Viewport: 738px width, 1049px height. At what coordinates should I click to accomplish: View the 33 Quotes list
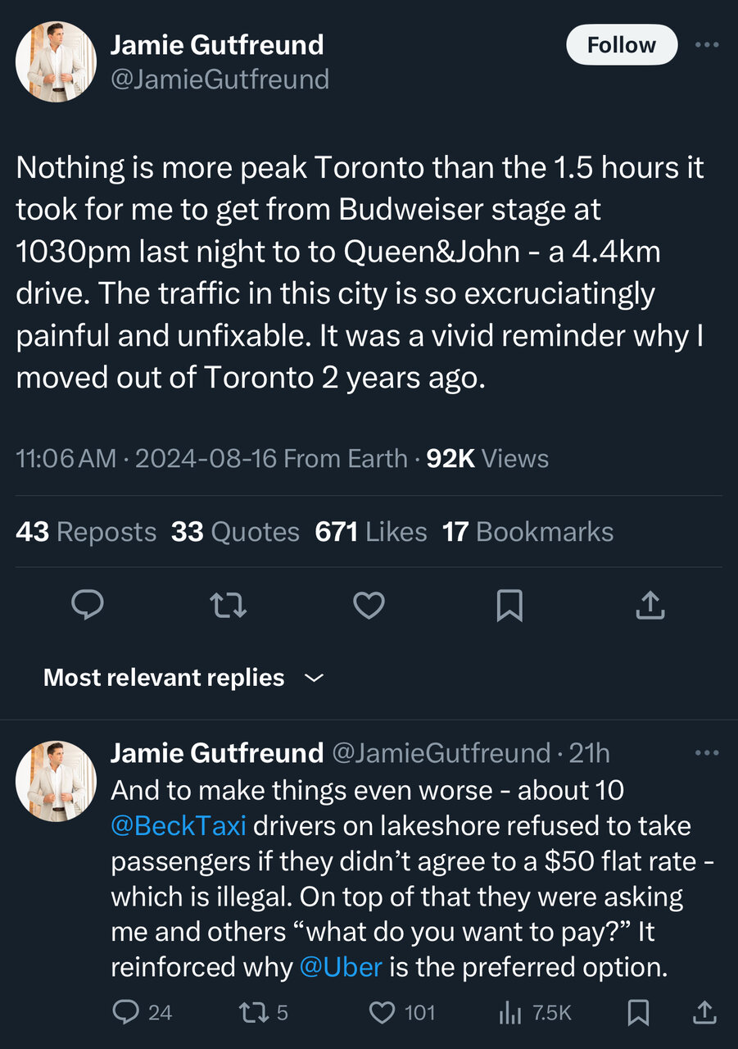click(235, 532)
